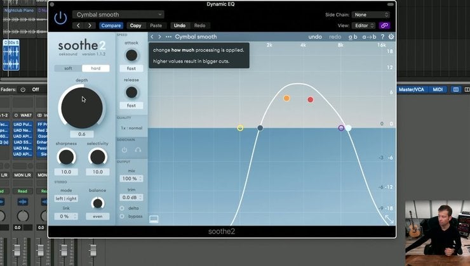
Task: Open soothe2 settings gear icon
Action: click(391, 37)
